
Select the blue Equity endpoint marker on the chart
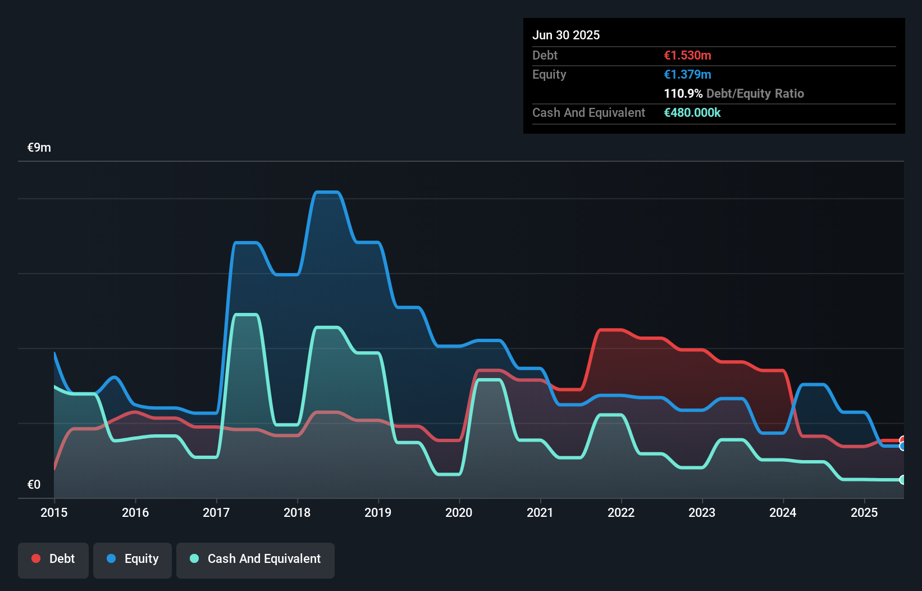902,445
